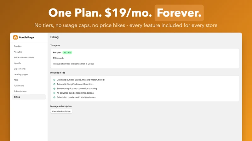Click the BundleForge app name text

click(26, 37)
